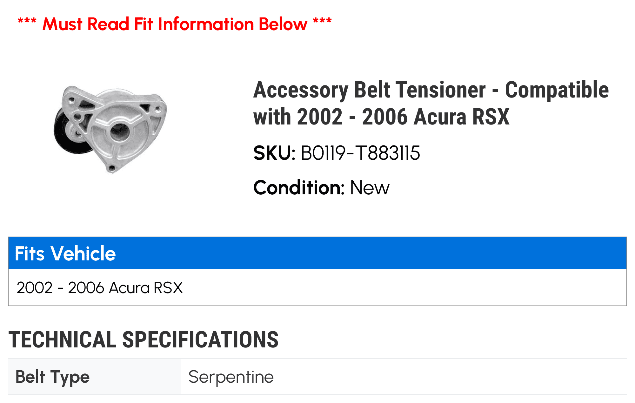Click the Accessory Belt Tensioner product title
The image size is (635, 403).
(x=431, y=103)
